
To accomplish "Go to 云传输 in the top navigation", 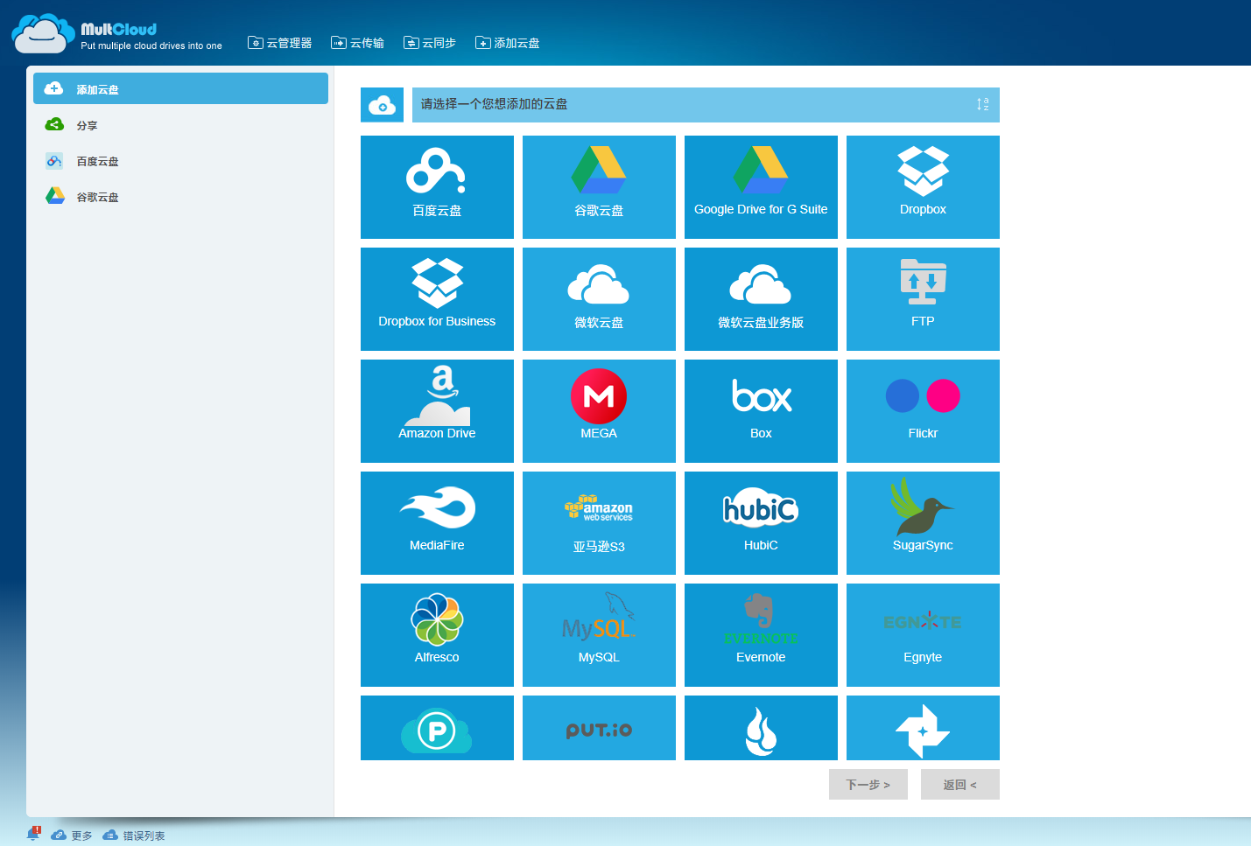I will click(x=358, y=43).
